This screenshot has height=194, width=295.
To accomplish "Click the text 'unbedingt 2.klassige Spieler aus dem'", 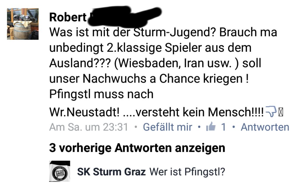I will tap(150, 48).
